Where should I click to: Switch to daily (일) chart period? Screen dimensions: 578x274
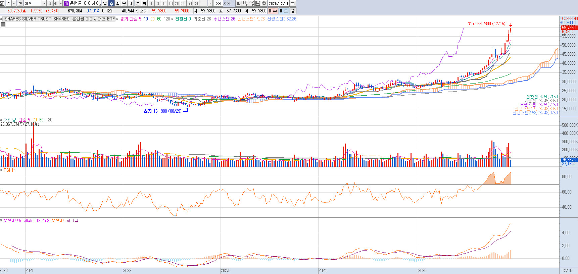(105, 3)
